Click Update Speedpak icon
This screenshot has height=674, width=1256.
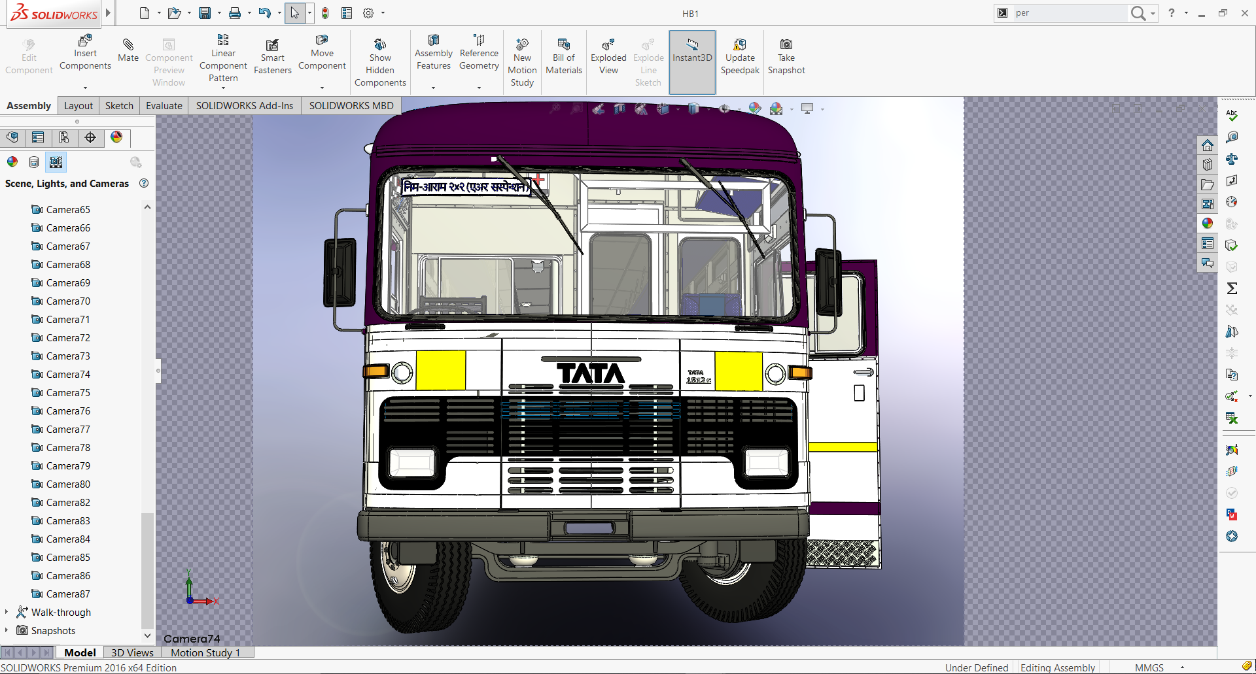(740, 44)
